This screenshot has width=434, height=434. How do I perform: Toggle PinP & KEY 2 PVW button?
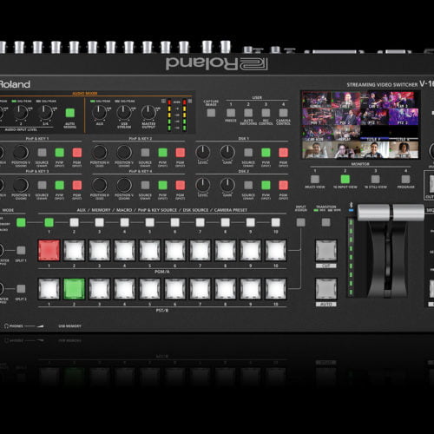[163, 153]
